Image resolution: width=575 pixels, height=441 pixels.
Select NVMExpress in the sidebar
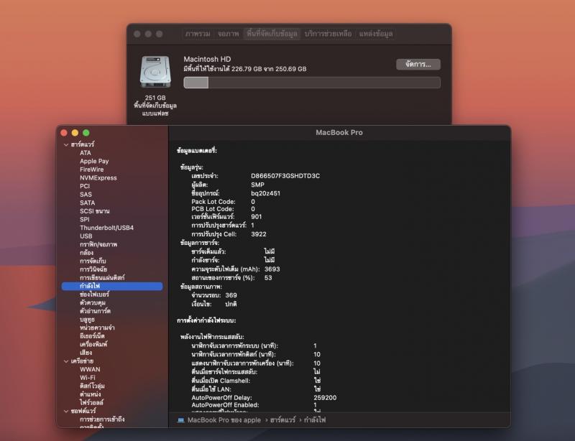(x=98, y=178)
